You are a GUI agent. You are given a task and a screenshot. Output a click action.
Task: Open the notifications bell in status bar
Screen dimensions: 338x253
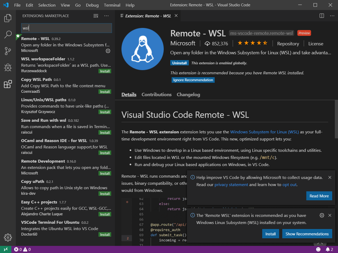328,249
